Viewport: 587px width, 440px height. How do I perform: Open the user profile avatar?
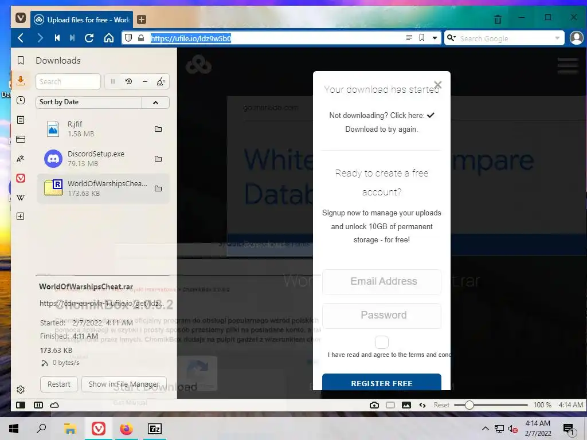(577, 38)
